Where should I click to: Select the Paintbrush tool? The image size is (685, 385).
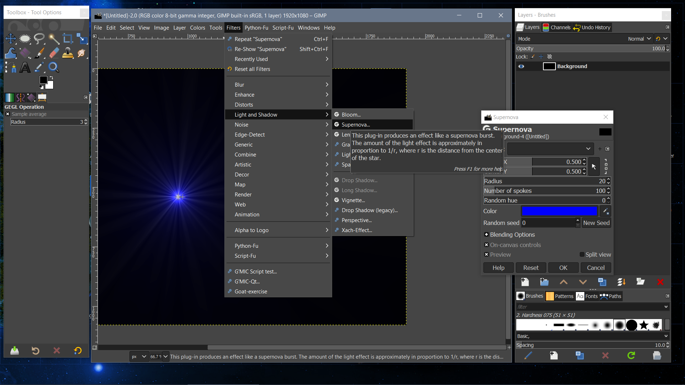[x=39, y=53]
